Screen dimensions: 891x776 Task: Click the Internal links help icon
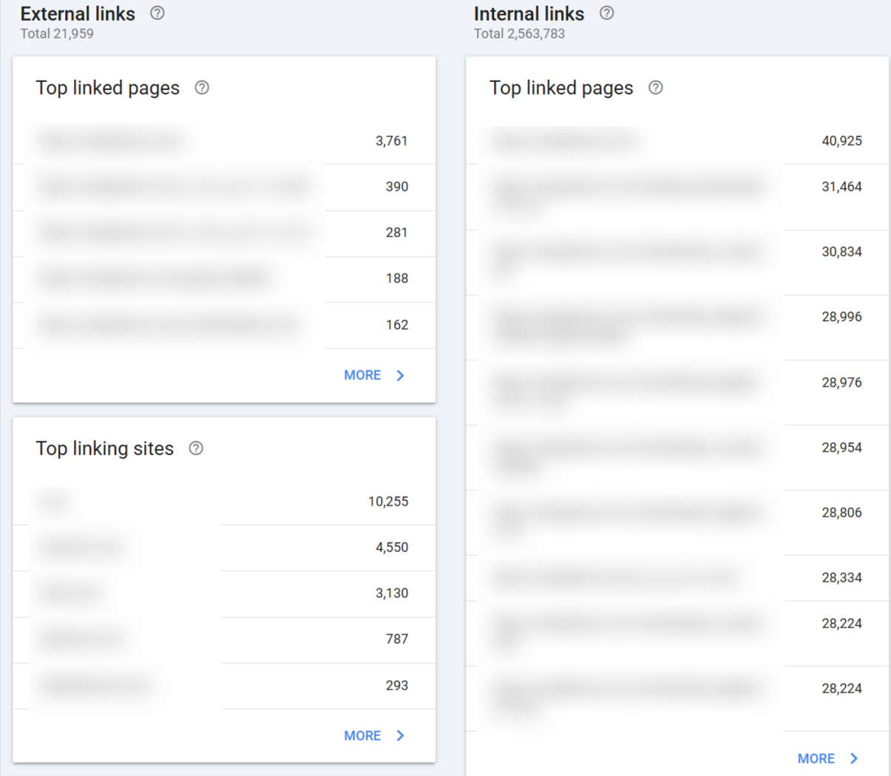coord(607,13)
